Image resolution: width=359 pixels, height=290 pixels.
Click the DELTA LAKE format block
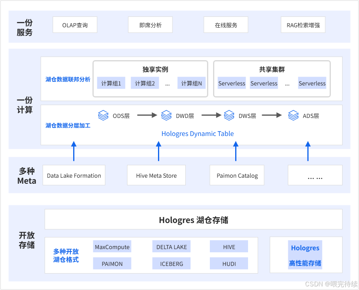point(172,246)
